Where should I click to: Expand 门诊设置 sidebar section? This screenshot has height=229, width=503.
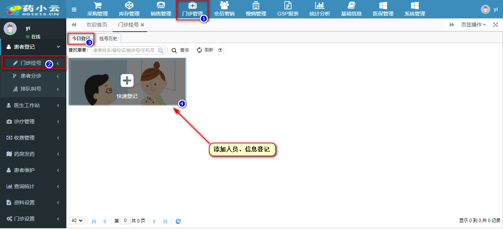pyautogui.click(x=33, y=219)
